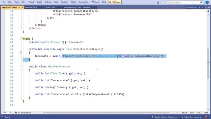This screenshot has width=211, height=119.
Task: Open the 150 % zoom dropdown
Action: [x=10, y=113]
